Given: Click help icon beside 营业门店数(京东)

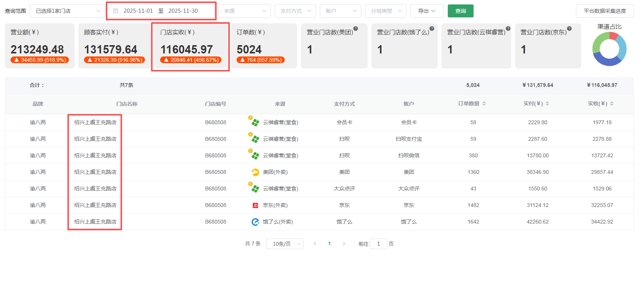Looking at the screenshot, I should (569, 29).
